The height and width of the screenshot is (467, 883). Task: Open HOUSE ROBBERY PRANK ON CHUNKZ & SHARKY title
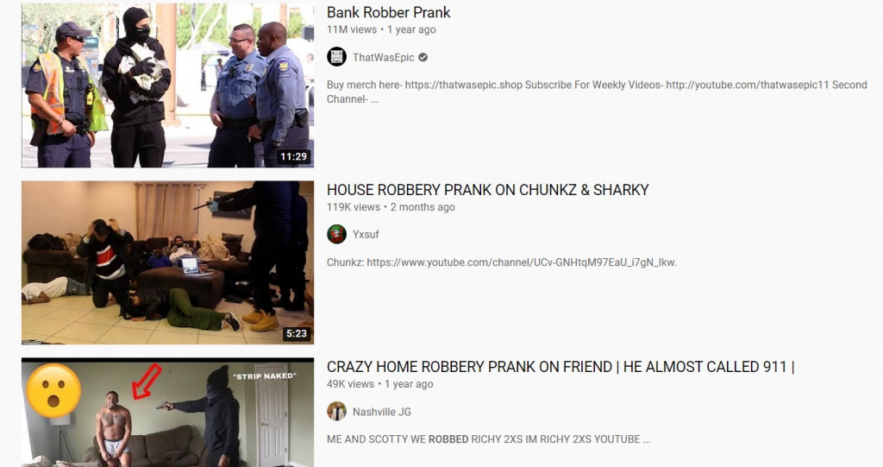[x=488, y=190]
